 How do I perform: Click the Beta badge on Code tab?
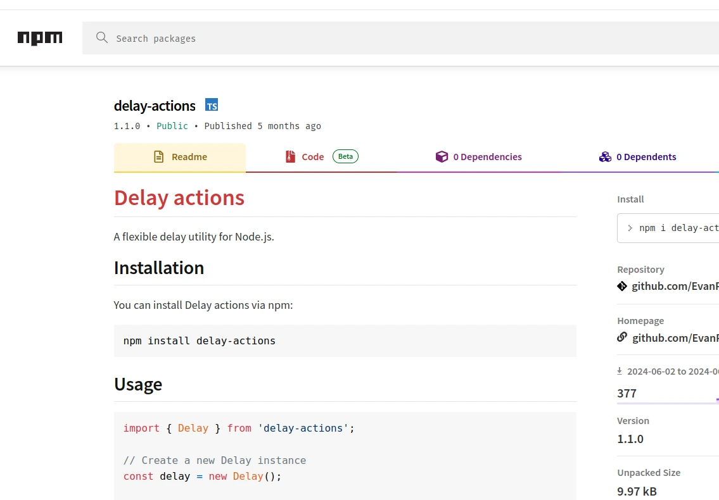point(345,157)
